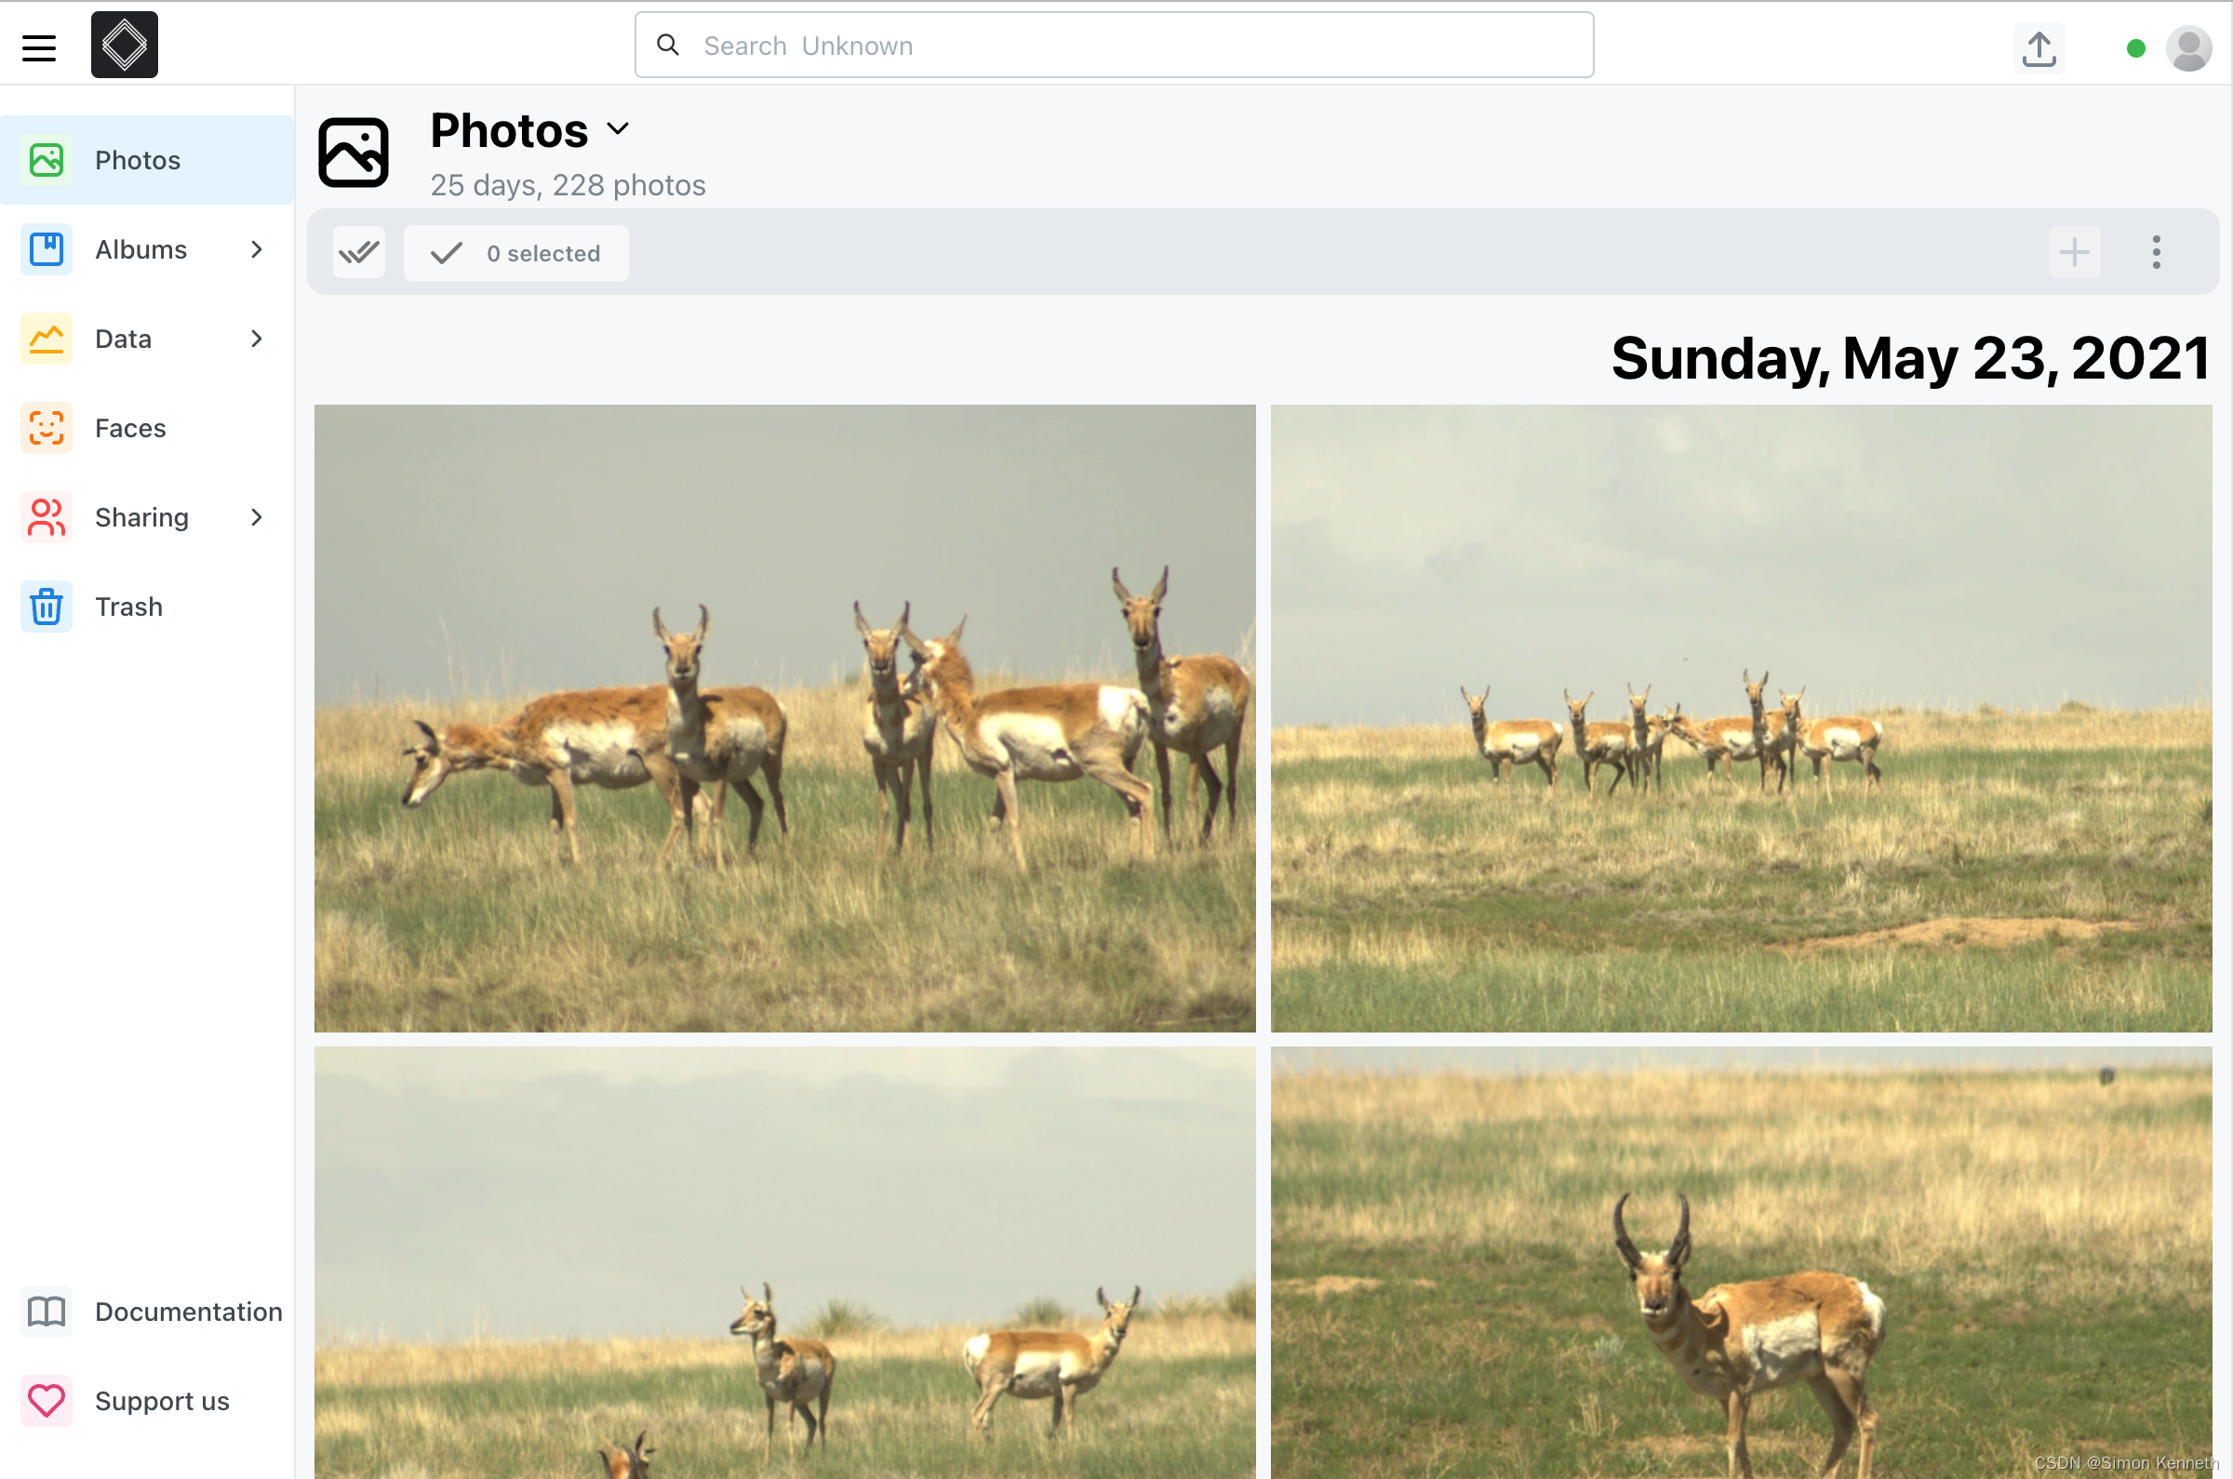Click the plus add-to-album icon
This screenshot has height=1479, width=2233.
(x=2075, y=252)
